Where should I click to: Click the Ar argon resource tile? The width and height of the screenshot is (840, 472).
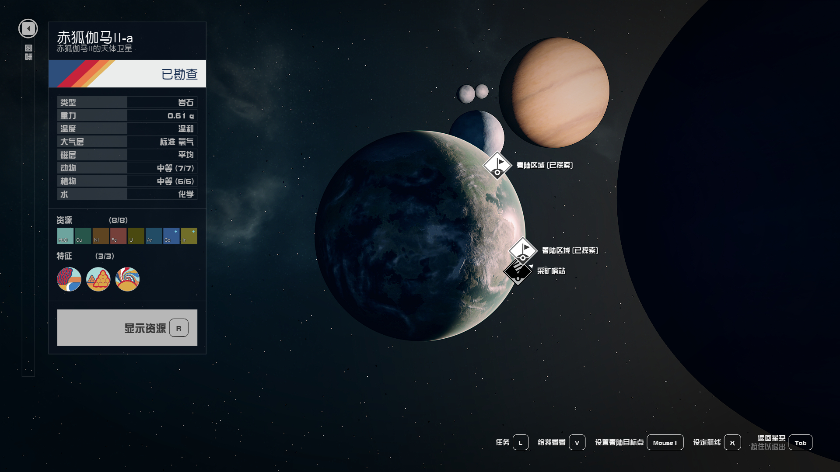point(154,236)
